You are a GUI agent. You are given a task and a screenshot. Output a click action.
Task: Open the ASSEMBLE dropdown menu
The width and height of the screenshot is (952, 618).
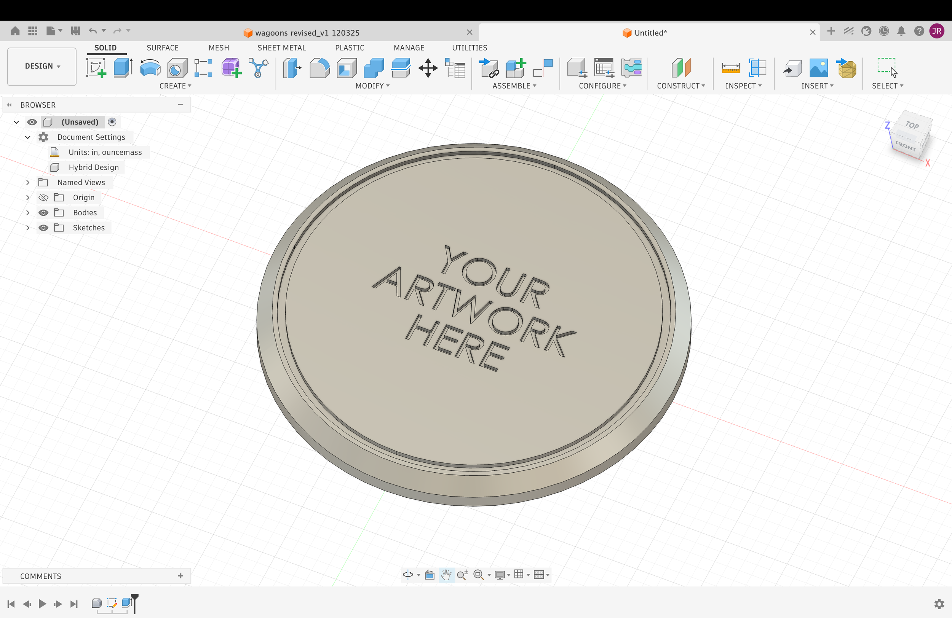[514, 86]
